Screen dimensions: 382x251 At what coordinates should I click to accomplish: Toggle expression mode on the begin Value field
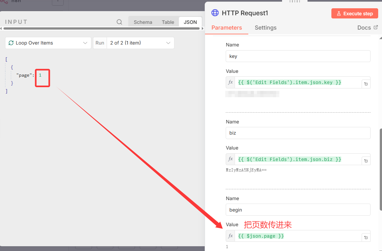click(230, 236)
